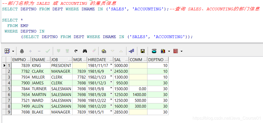The image size is (263, 123).
Task: Select the 2850.00 salary cell
Action: tap(121, 112)
